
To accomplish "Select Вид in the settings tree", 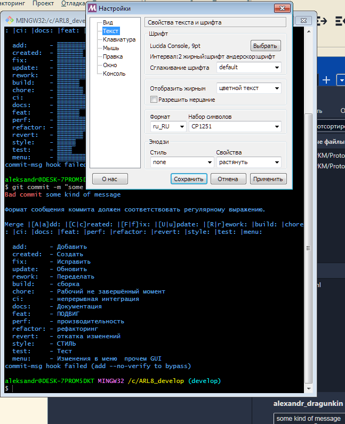I will click(x=108, y=22).
